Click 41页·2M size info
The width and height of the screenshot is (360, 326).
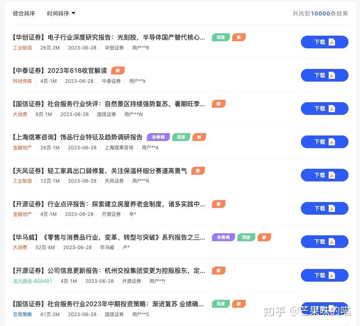coord(50,314)
